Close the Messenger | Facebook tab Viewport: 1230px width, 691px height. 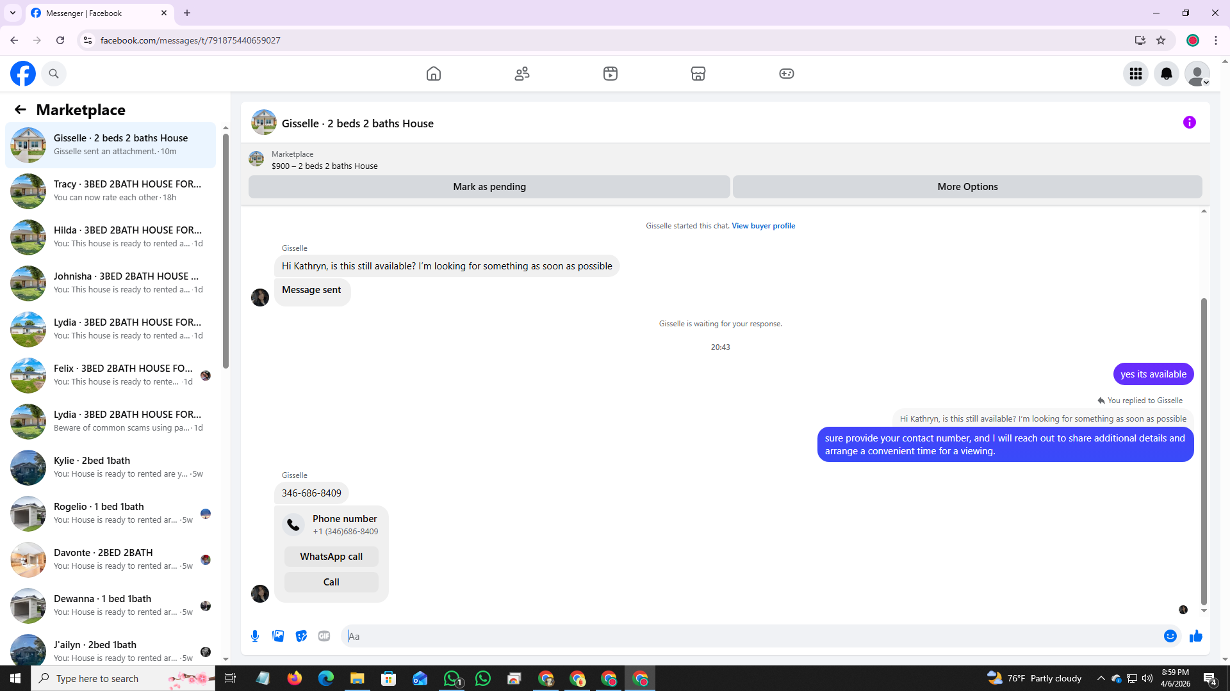click(164, 13)
